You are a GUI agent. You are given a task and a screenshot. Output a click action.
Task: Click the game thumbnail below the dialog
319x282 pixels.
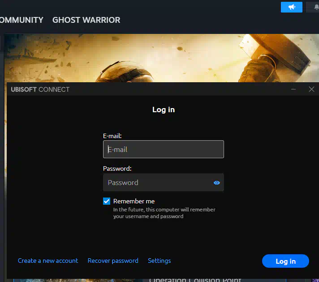[x=67, y=280]
